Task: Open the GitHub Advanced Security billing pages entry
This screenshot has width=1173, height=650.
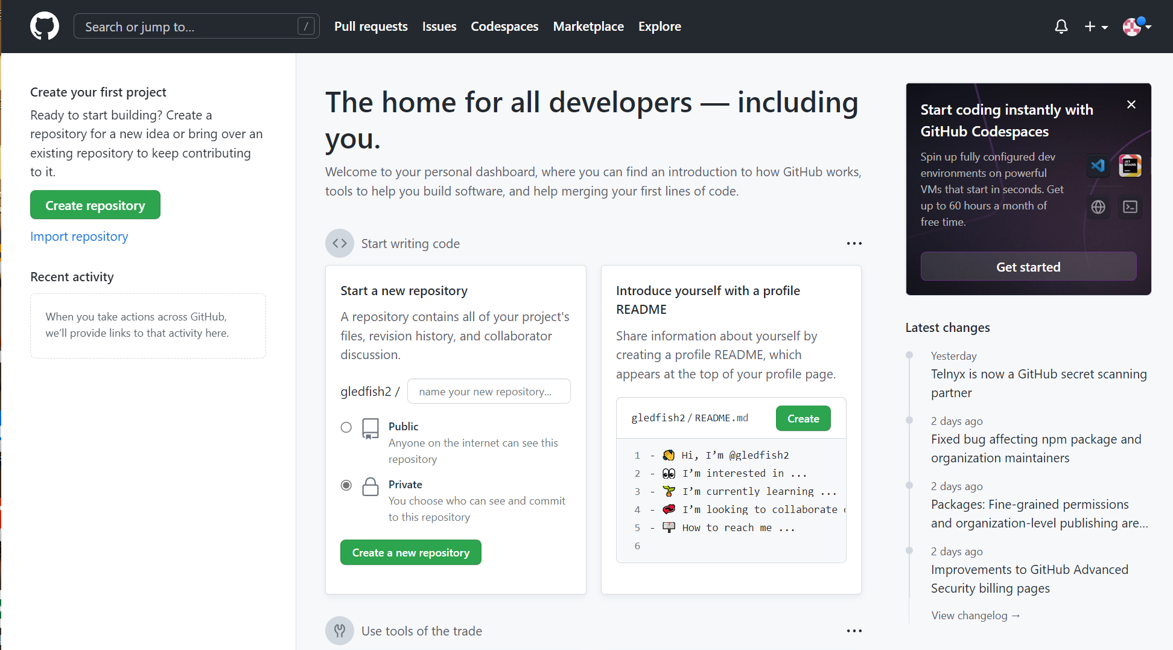Action: [x=1029, y=579]
